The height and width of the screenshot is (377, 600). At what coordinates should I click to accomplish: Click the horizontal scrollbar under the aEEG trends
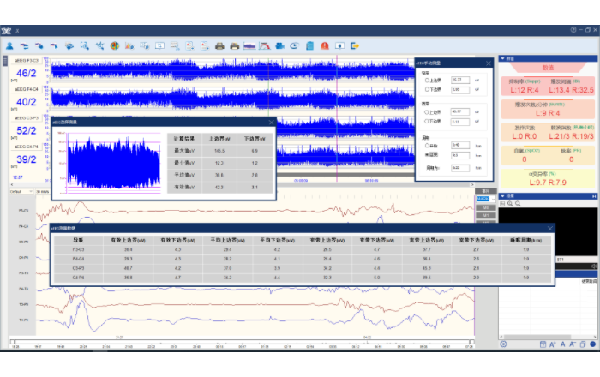click(x=242, y=185)
